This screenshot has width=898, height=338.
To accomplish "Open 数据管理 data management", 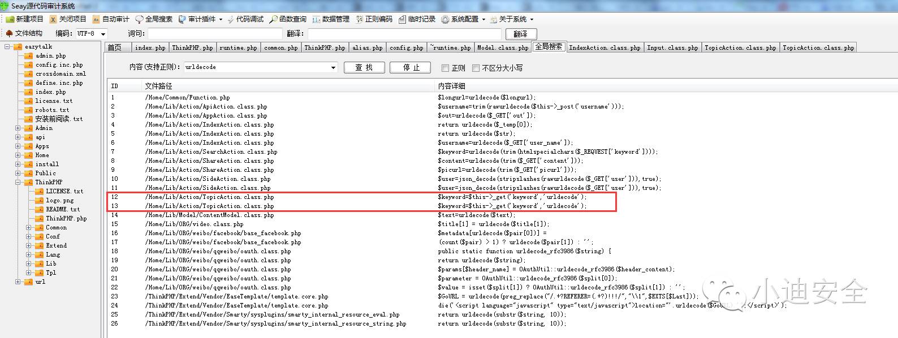I will tap(331, 19).
